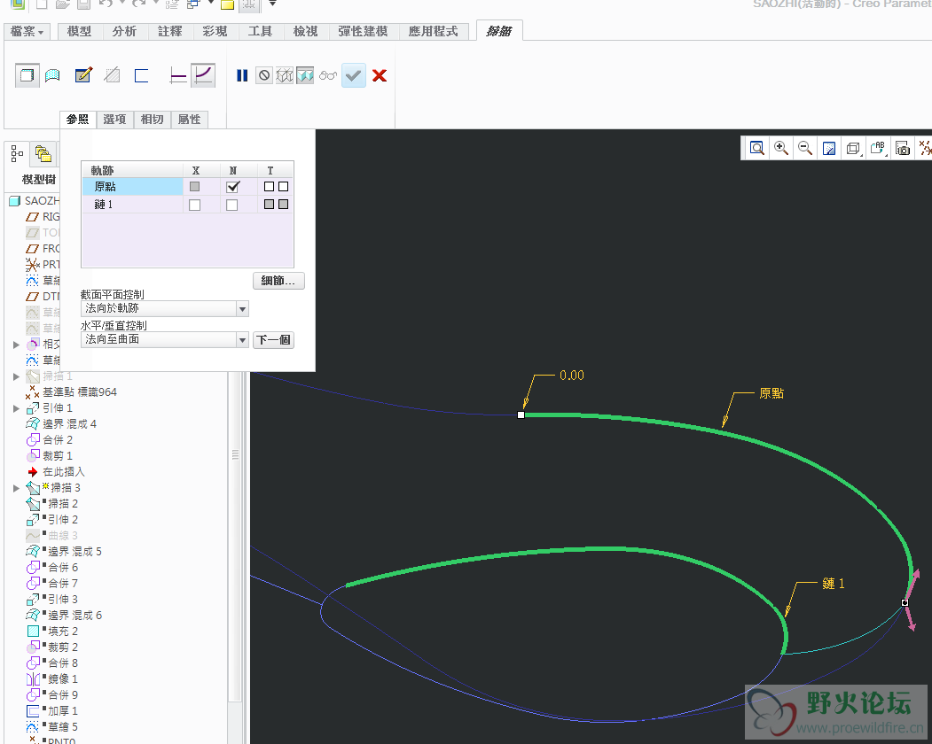Click the model tree icon above tree panel
This screenshot has height=744, width=932.
pos(17,154)
